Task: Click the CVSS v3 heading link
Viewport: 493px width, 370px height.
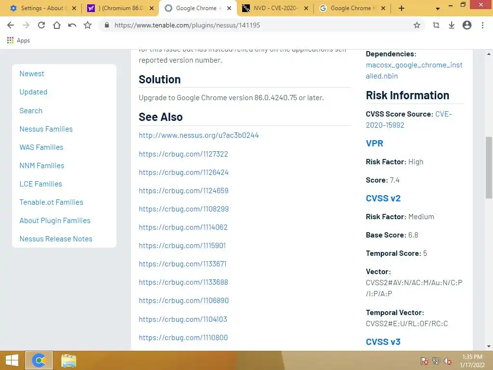Action: pyautogui.click(x=383, y=342)
